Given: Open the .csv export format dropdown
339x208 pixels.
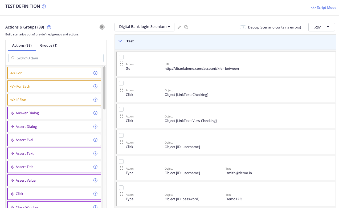Looking at the screenshot, I should click(321, 27).
